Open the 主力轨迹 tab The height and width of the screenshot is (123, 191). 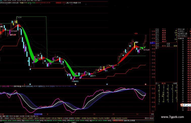pyautogui.click(x=66, y=118)
